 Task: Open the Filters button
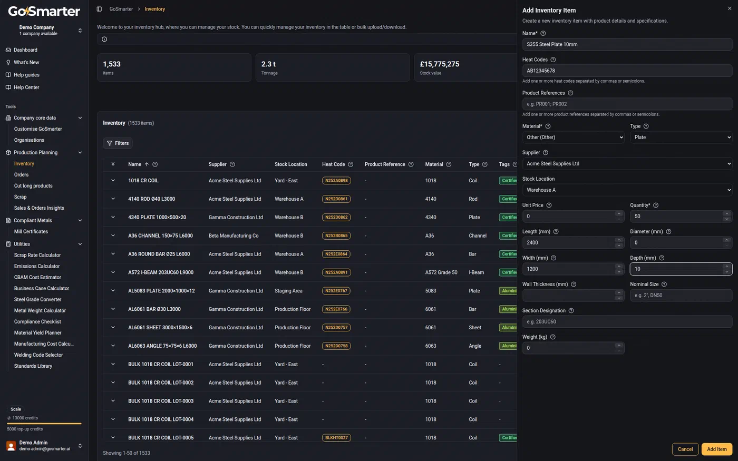tap(118, 143)
